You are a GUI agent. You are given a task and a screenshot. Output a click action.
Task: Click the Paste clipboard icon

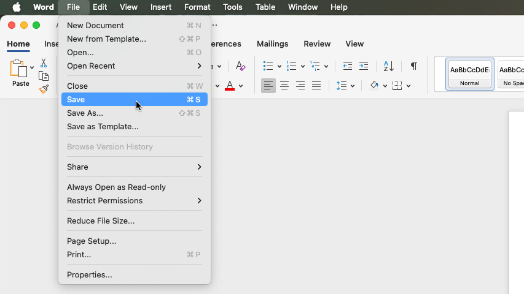(x=18, y=69)
